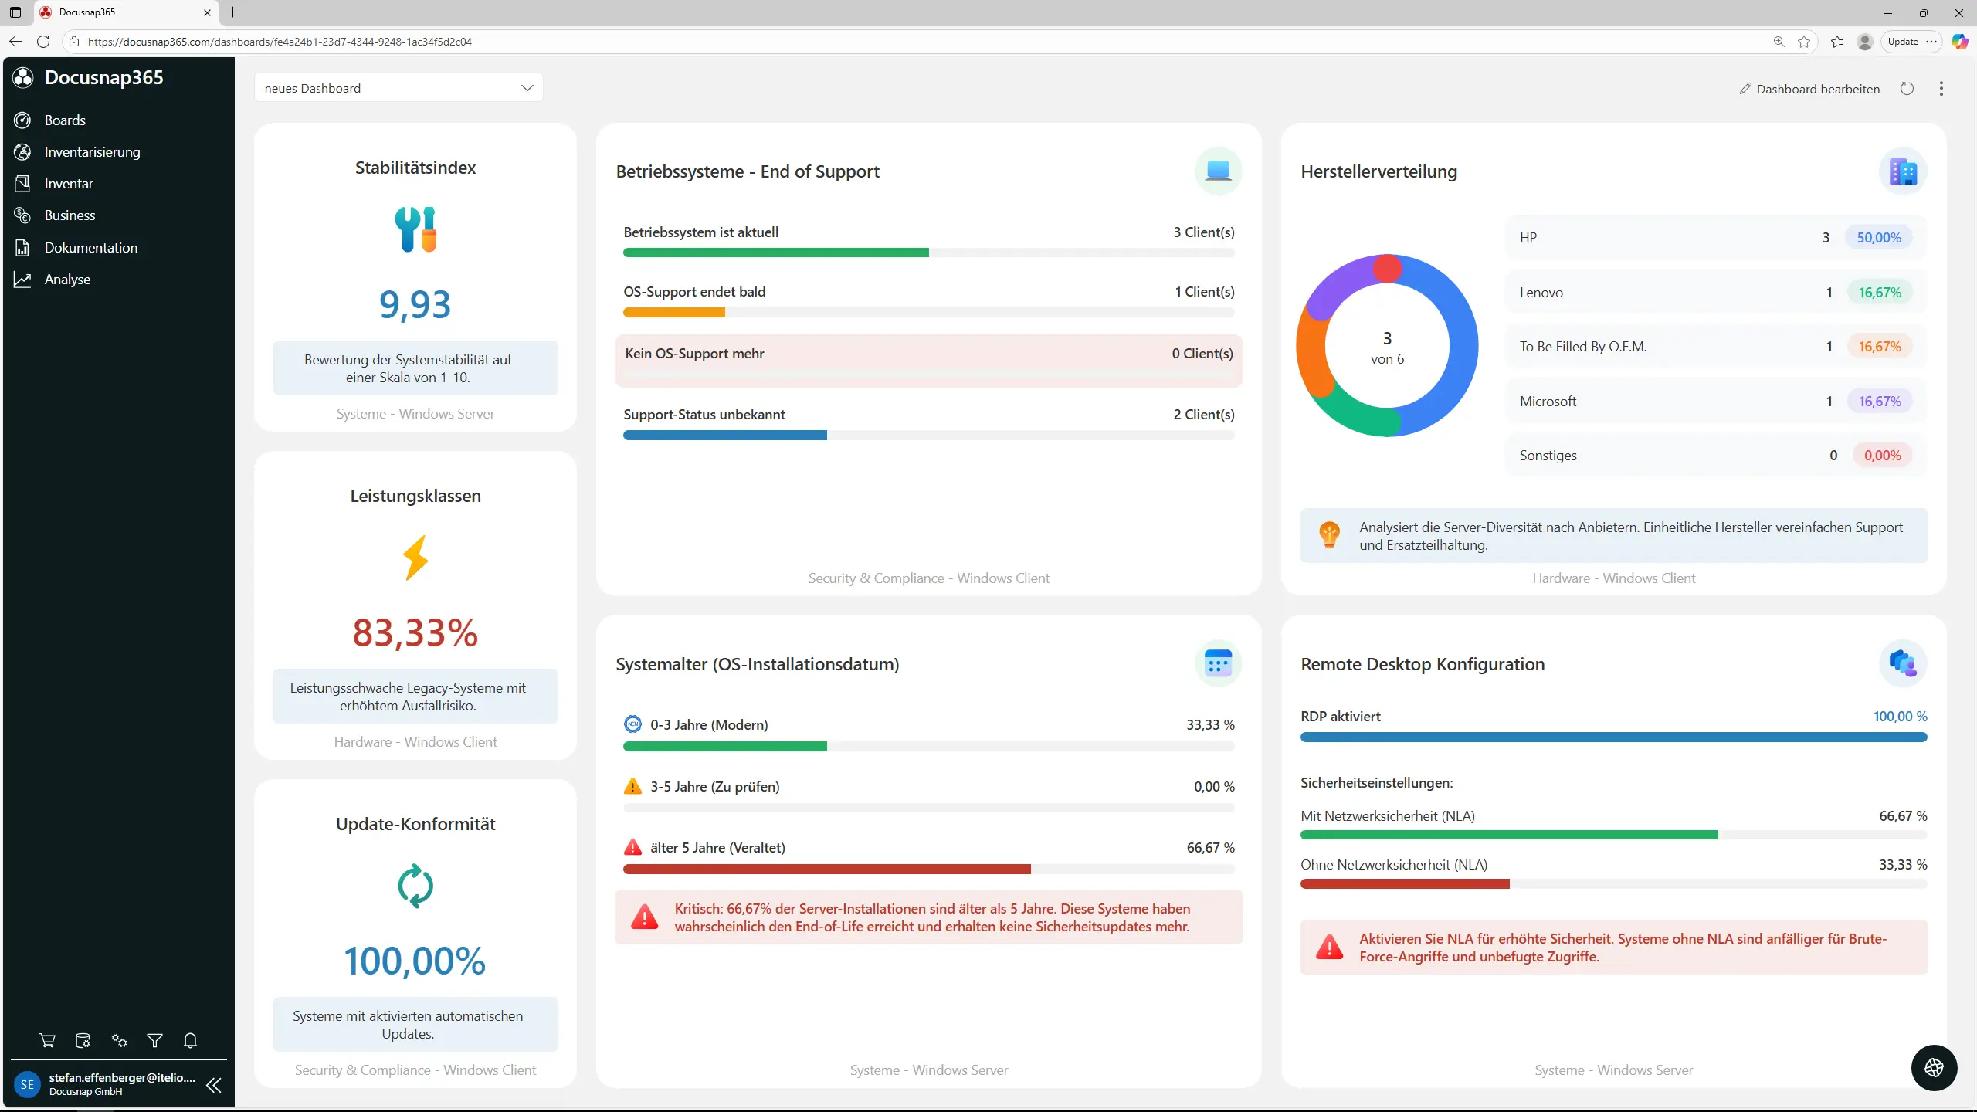This screenshot has height=1112, width=1977.
Task: Click Dashboard bearbeiten button
Action: pyautogui.click(x=1809, y=89)
